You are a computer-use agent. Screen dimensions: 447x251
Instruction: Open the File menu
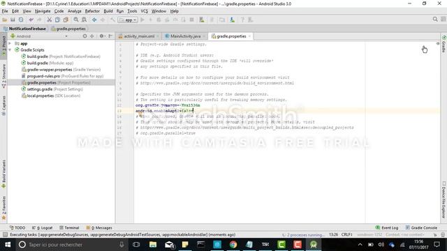[5, 11]
